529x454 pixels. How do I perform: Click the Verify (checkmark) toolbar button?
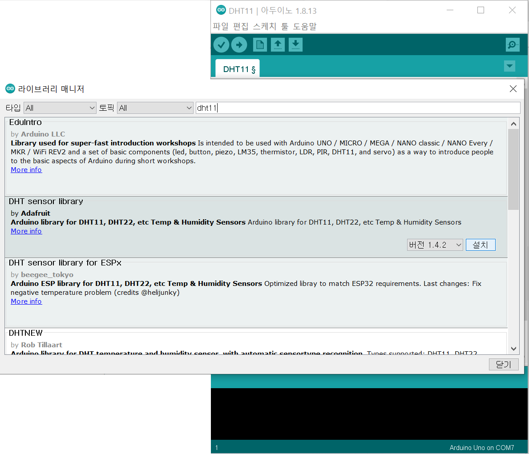[x=221, y=45]
